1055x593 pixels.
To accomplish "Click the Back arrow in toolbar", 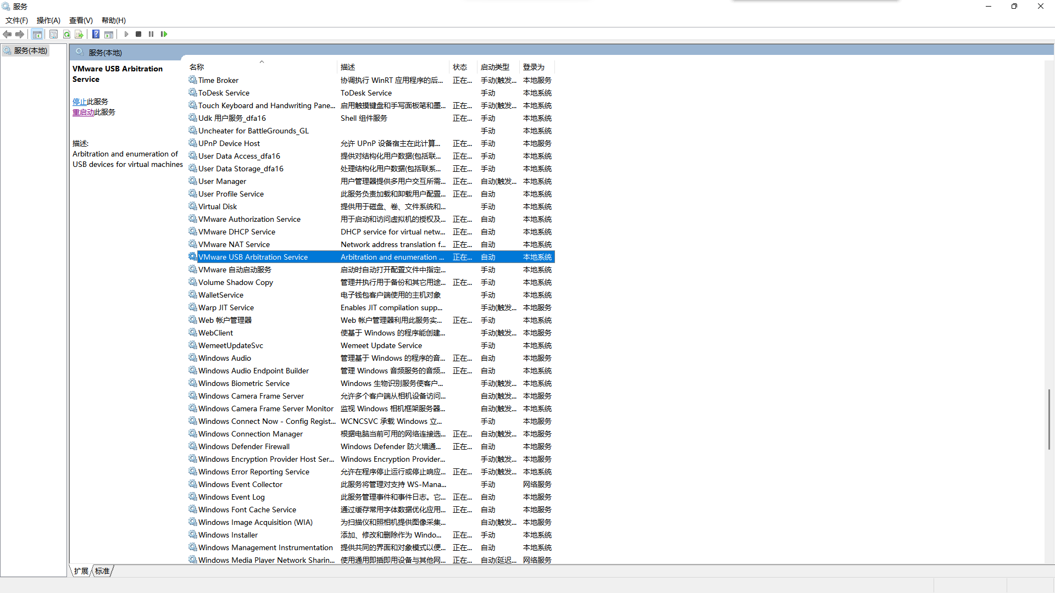I will coord(7,34).
